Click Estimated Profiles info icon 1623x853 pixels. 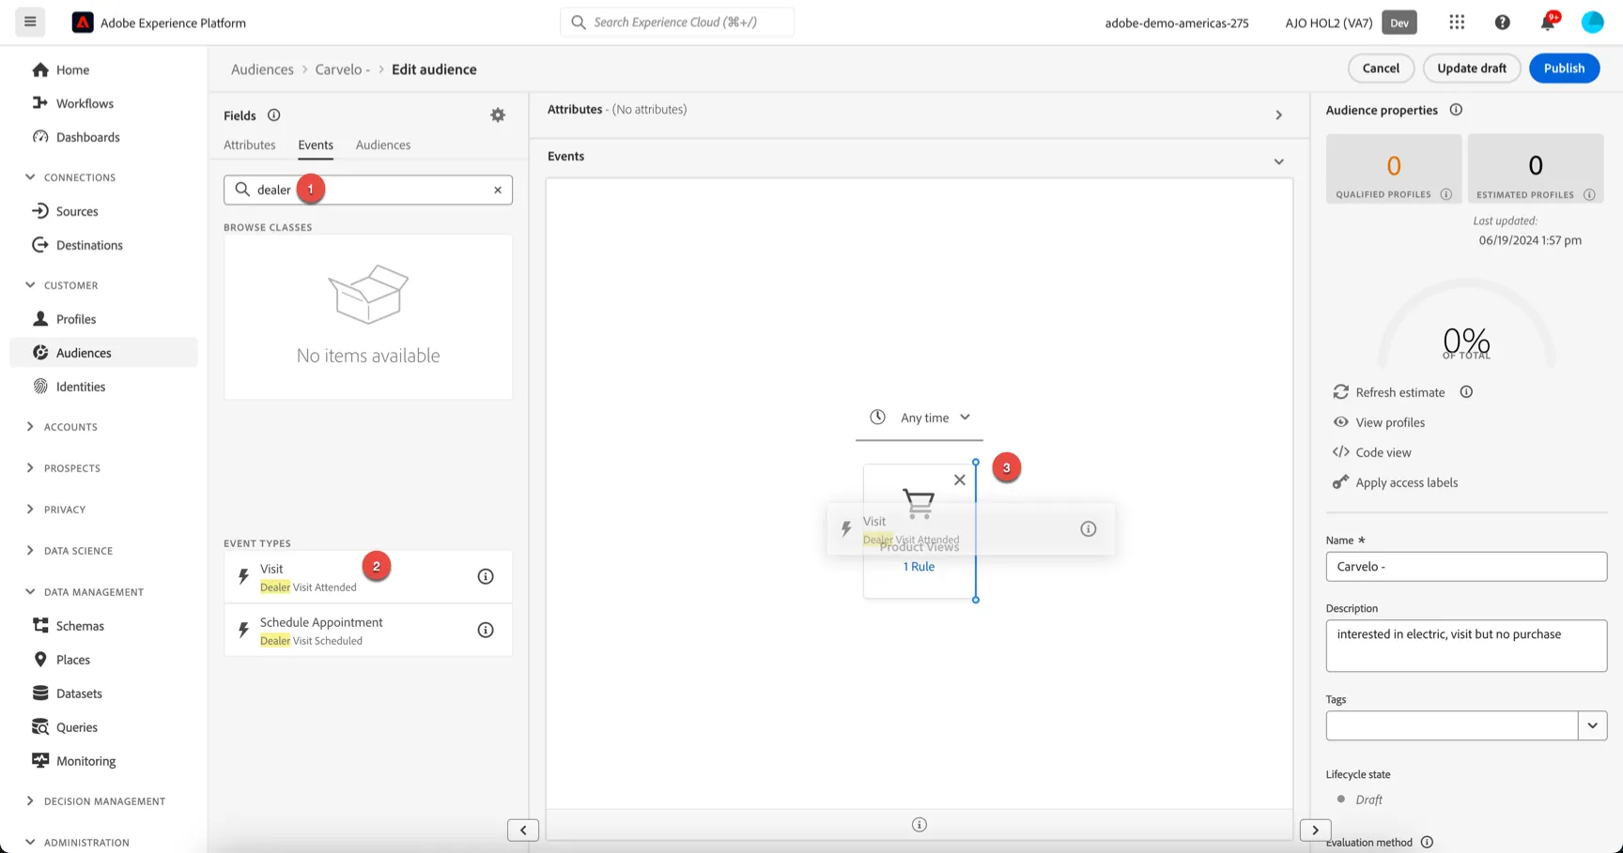pos(1589,194)
